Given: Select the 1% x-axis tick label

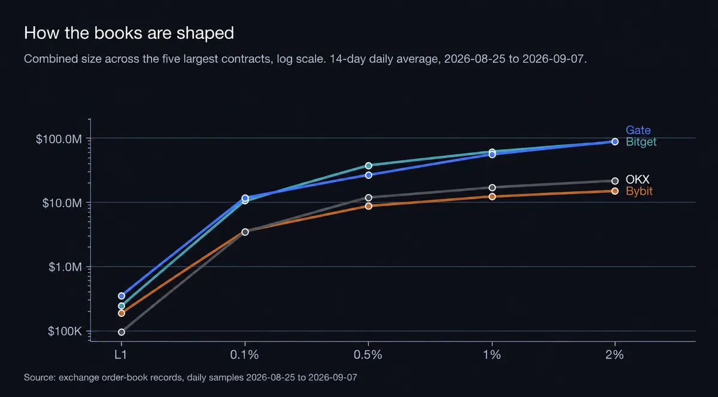Looking at the screenshot, I should [492, 354].
